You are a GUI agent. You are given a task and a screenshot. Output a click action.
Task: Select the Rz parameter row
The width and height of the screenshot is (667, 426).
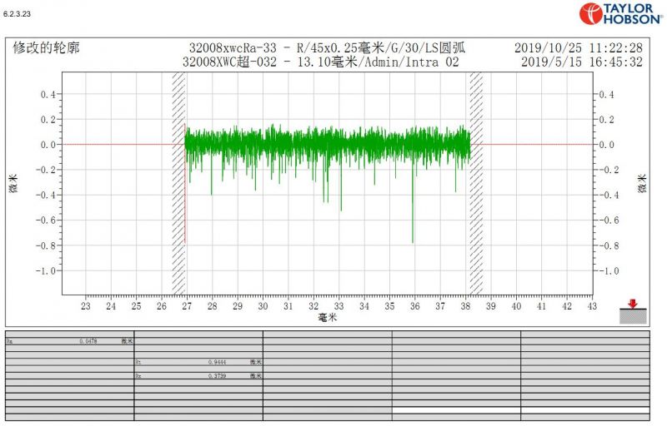coord(198,377)
